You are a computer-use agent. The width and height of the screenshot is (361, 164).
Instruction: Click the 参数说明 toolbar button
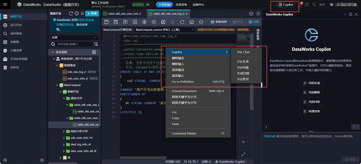click(219, 22)
